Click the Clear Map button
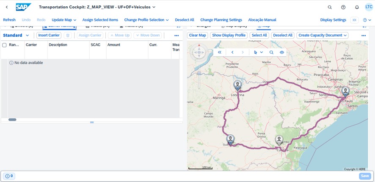The width and height of the screenshot is (375, 182). tap(197, 35)
